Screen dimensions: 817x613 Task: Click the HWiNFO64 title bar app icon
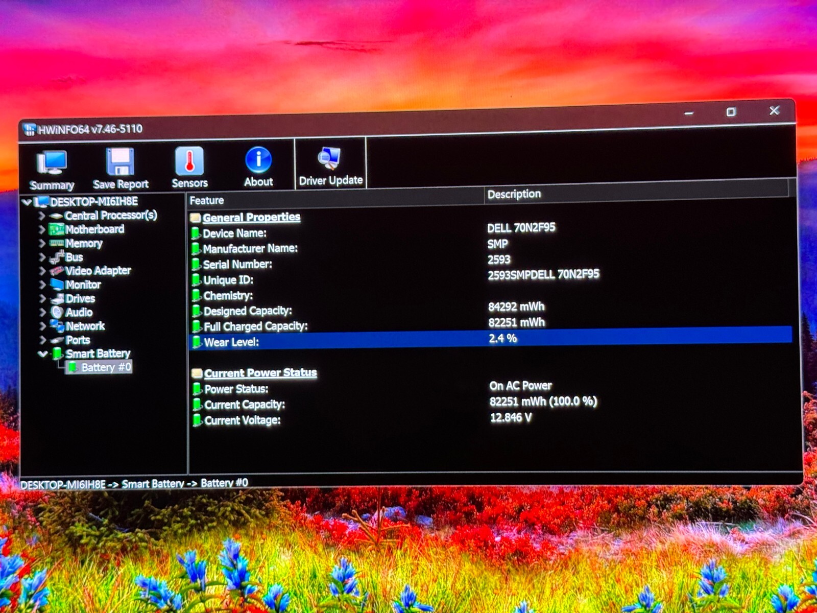pyautogui.click(x=29, y=129)
